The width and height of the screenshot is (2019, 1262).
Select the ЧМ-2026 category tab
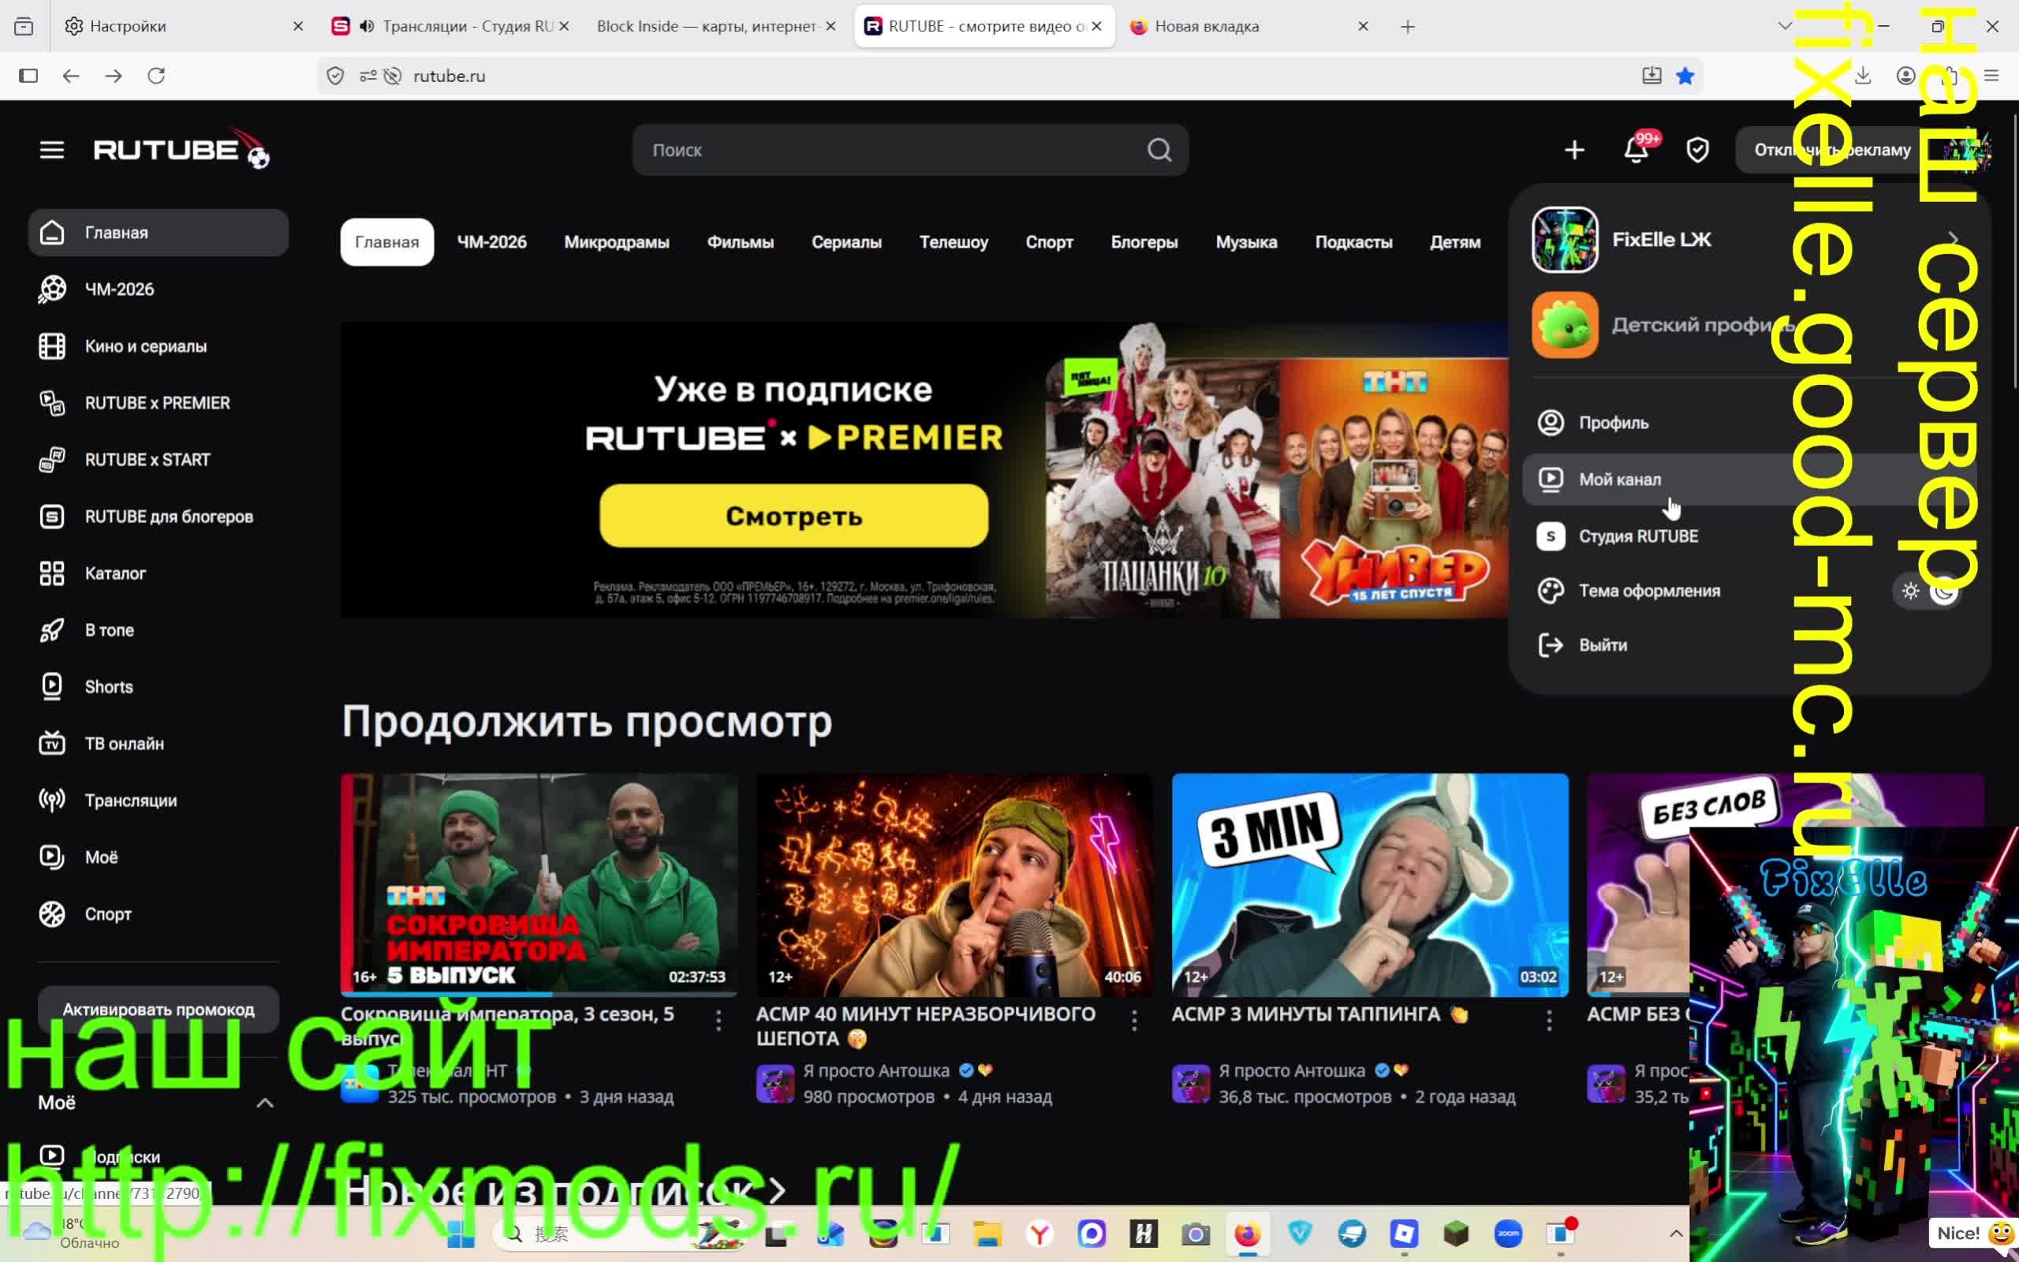[x=491, y=242]
